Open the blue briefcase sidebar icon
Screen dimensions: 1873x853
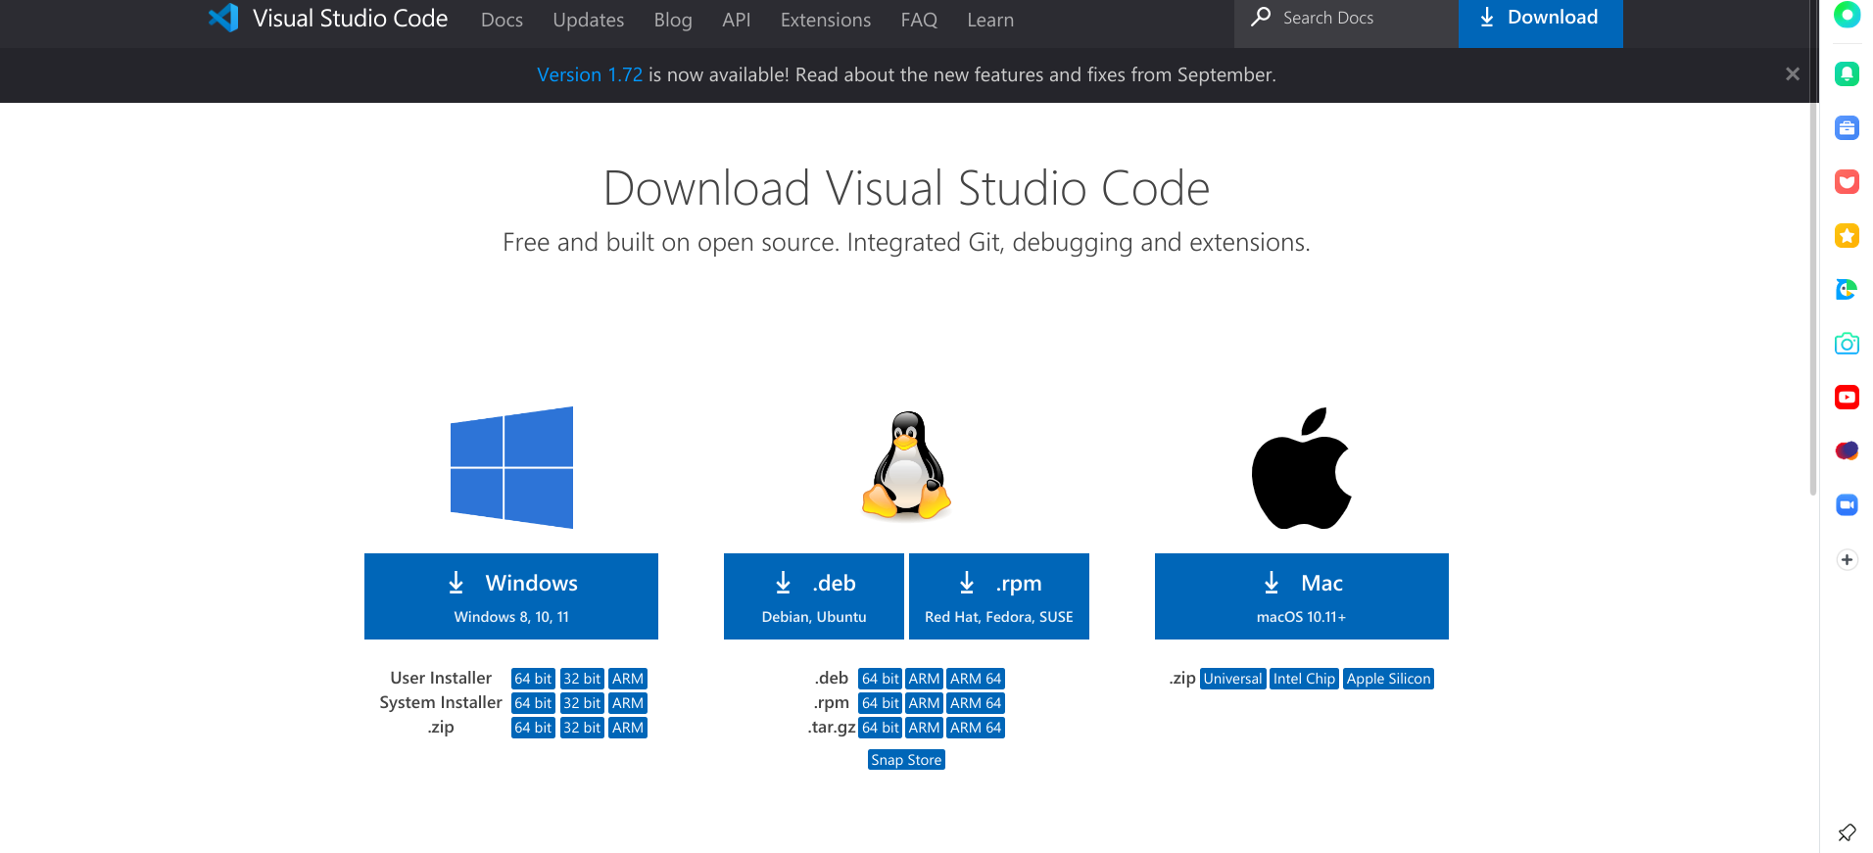pyautogui.click(x=1847, y=127)
